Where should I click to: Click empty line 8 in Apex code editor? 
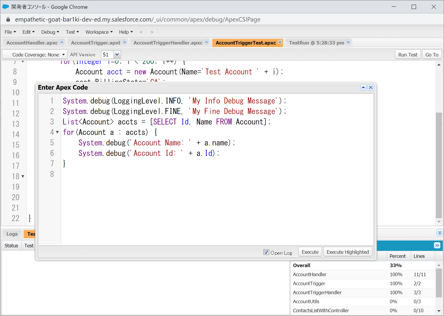click(x=217, y=174)
